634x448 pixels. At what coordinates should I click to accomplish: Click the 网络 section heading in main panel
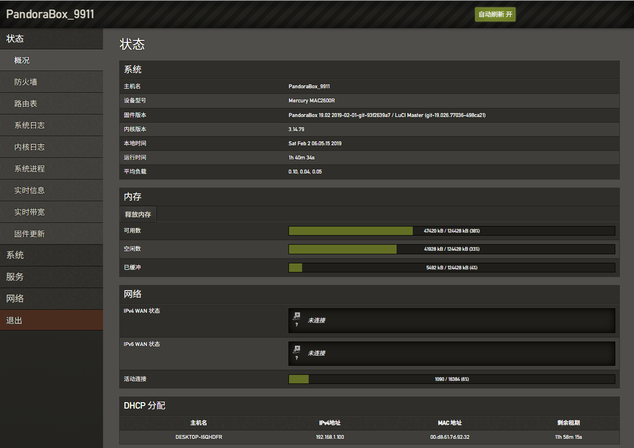[x=133, y=294]
